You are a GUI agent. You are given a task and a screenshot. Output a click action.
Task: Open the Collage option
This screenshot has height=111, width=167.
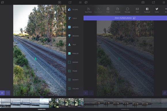[73, 89]
